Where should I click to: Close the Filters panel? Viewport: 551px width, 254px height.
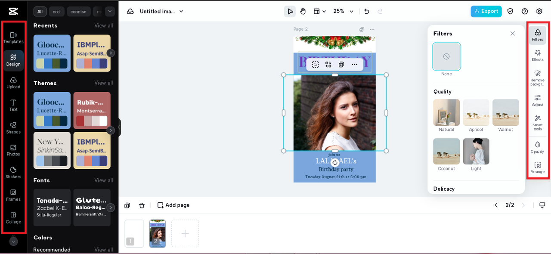click(512, 34)
